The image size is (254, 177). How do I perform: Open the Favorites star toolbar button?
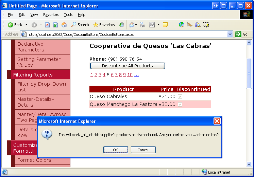coord(104,25)
